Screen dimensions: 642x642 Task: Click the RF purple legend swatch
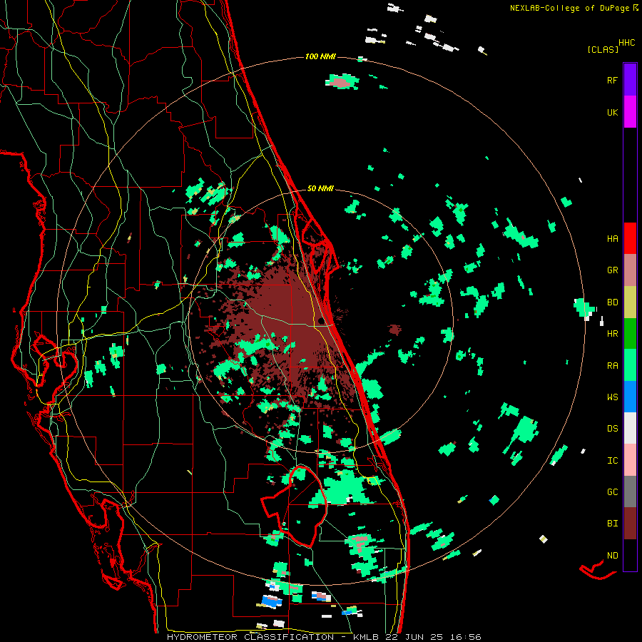click(630, 79)
